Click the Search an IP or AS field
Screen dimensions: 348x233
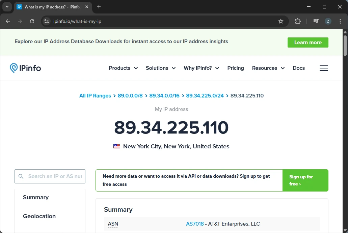(54, 176)
